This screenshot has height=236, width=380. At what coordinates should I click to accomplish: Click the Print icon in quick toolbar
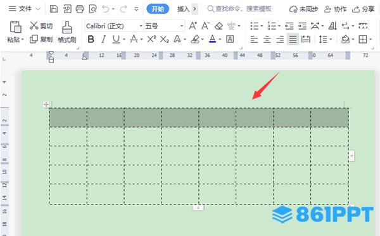point(80,9)
